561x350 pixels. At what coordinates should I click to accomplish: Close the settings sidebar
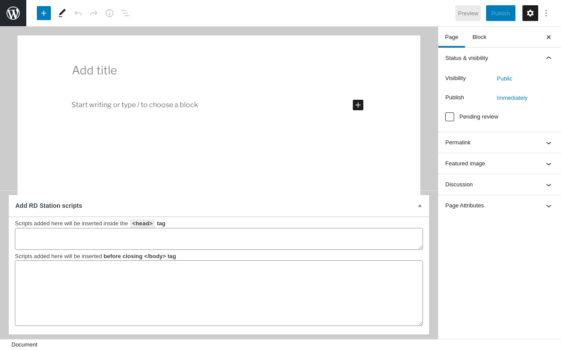tap(549, 37)
